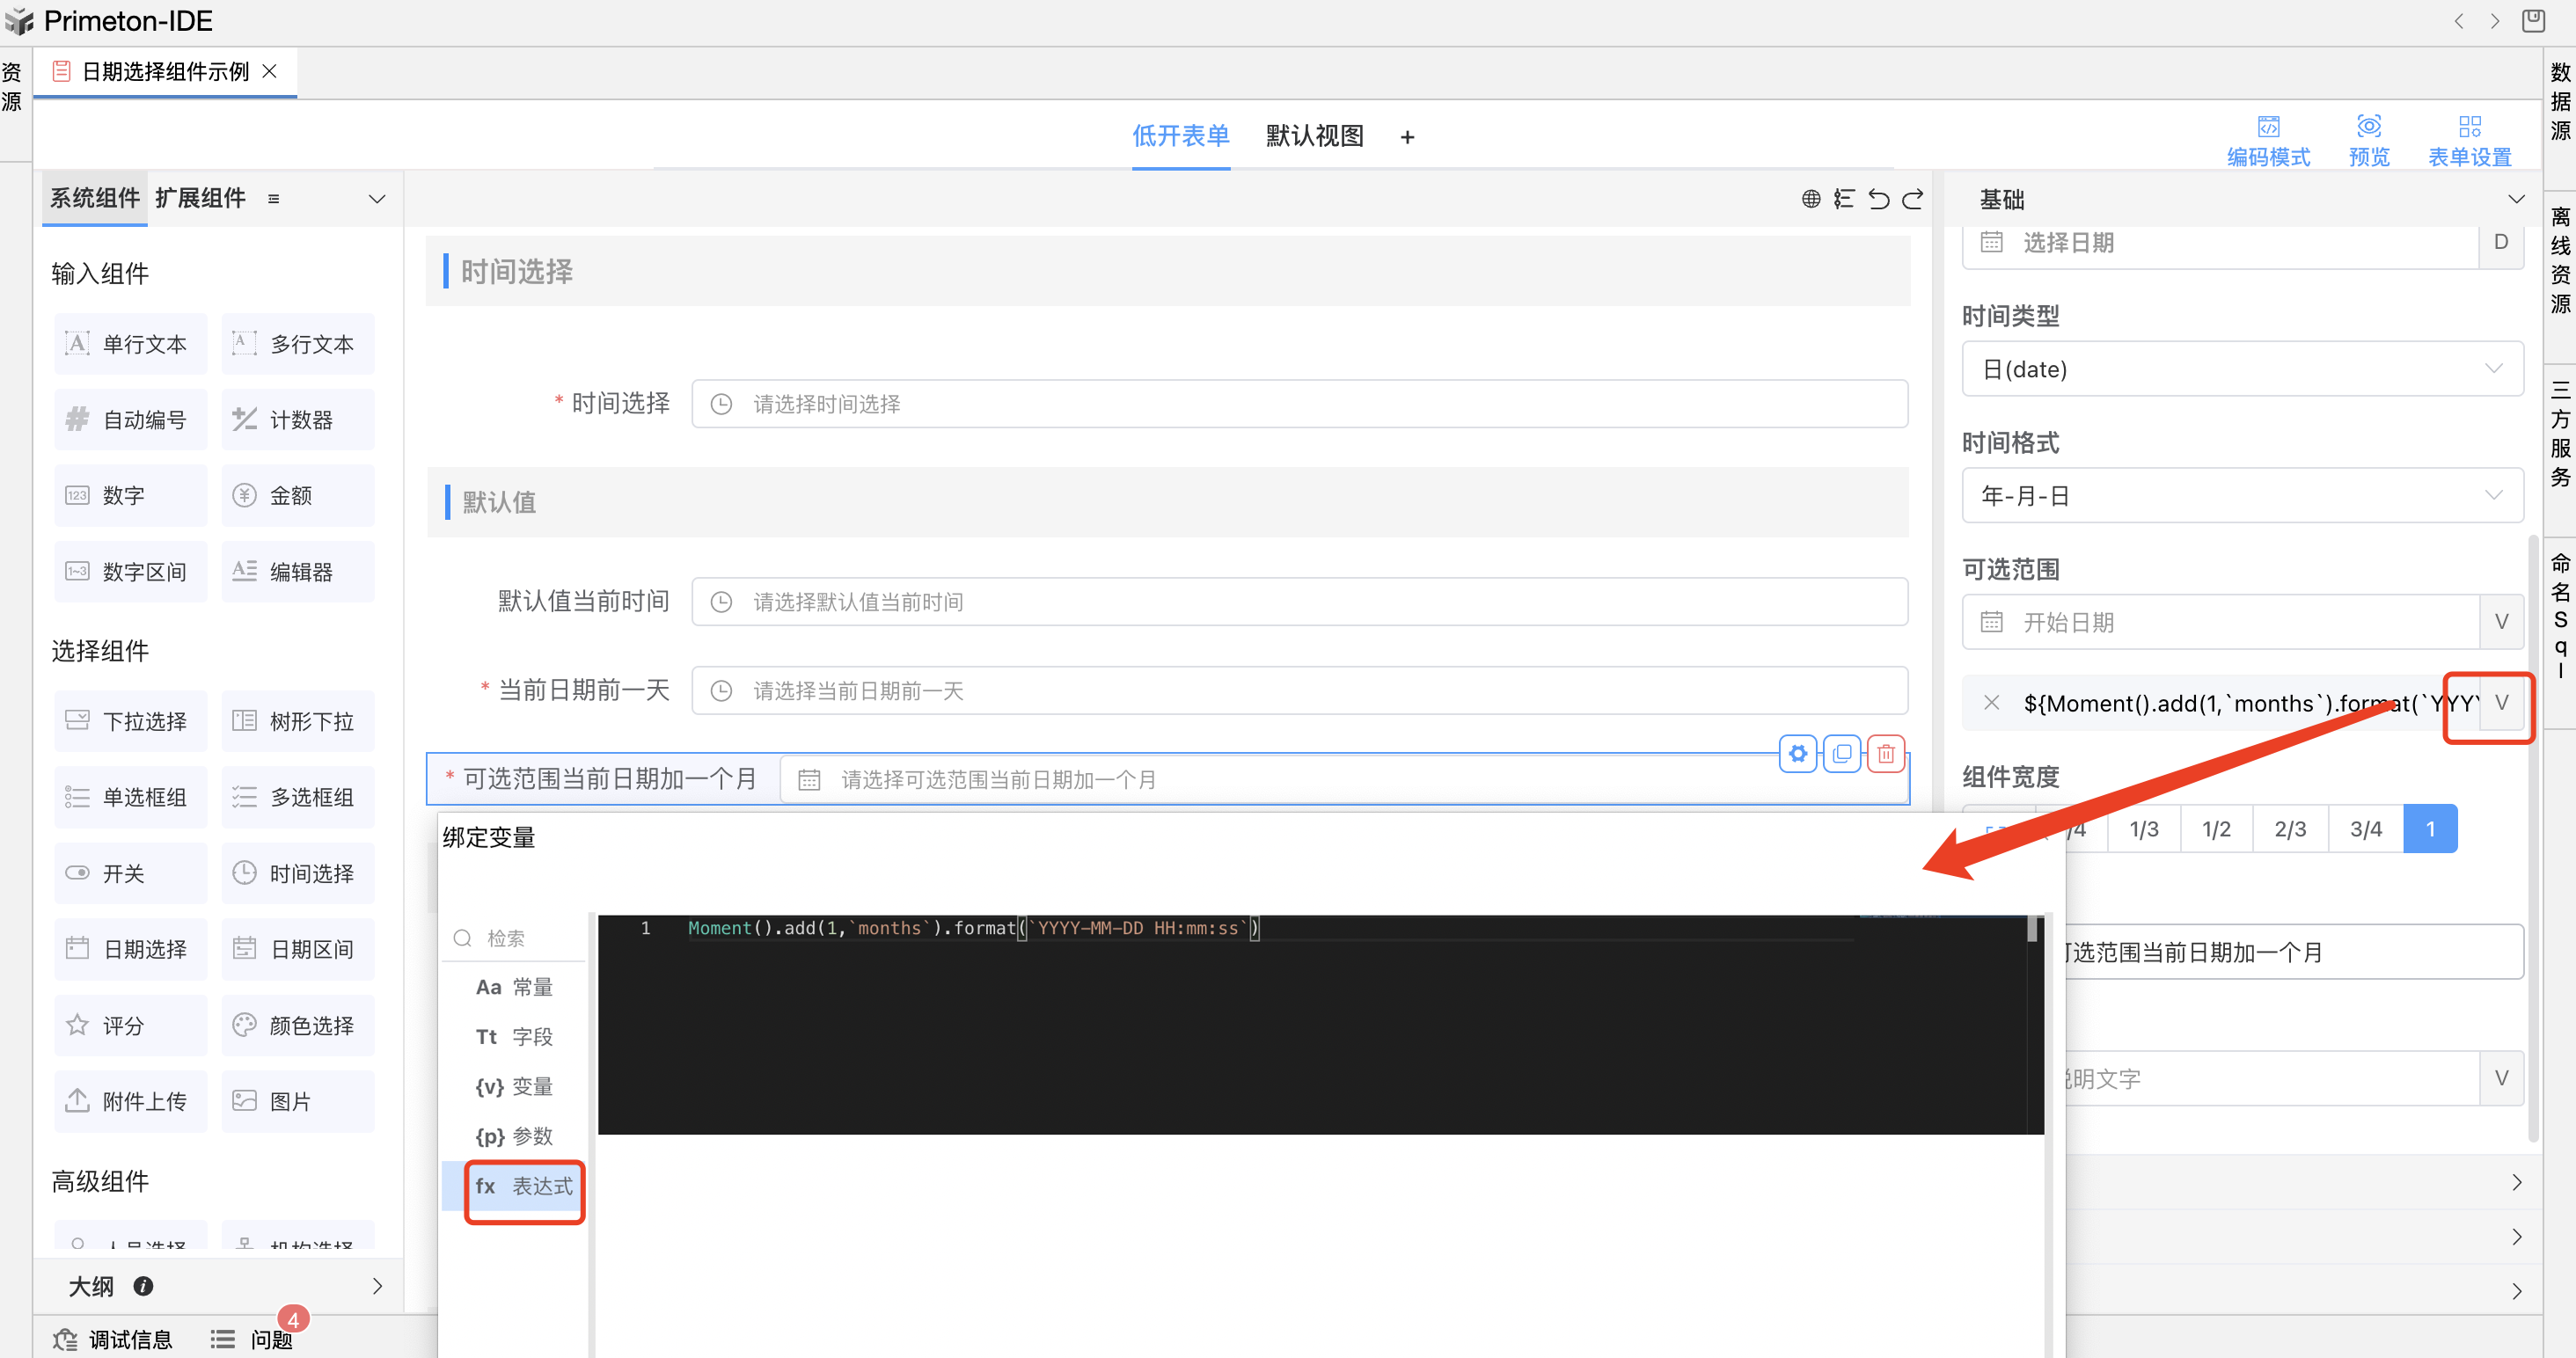Select width option 1/2
The width and height of the screenshot is (2576, 1358).
pos(2216,829)
